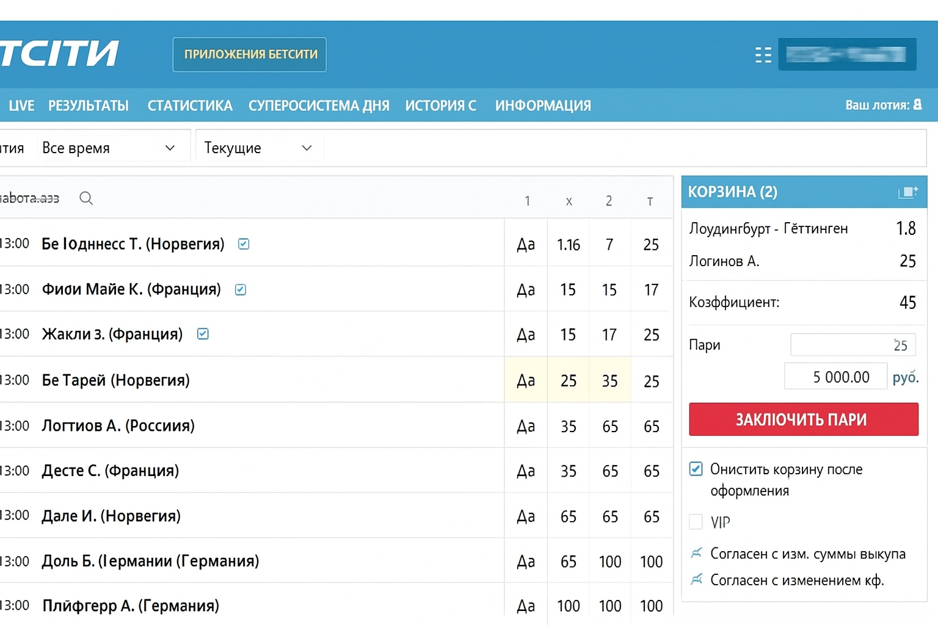Open the РЕЗУЛЬТАТЫ menu item
Image resolution: width=938 pixels, height=625 pixels.
tap(89, 106)
